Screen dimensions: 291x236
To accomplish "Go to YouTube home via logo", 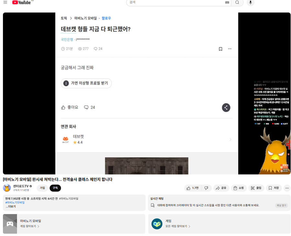I will point(22,2).
